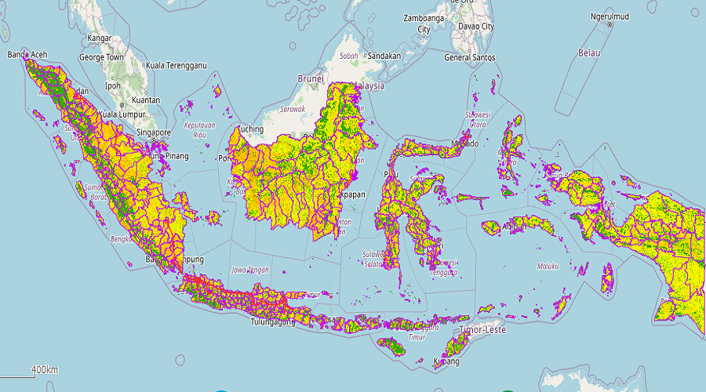
Task: Click the Belau country label
Action: click(x=588, y=53)
